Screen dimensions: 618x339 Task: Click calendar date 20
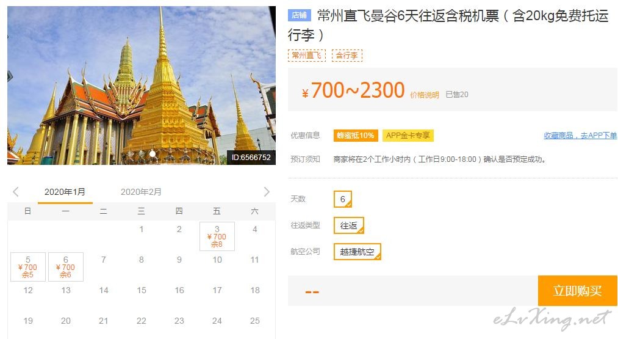point(66,321)
